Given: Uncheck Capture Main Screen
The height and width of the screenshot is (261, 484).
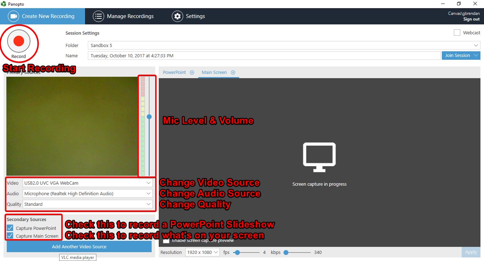Looking at the screenshot, I should click(x=10, y=236).
